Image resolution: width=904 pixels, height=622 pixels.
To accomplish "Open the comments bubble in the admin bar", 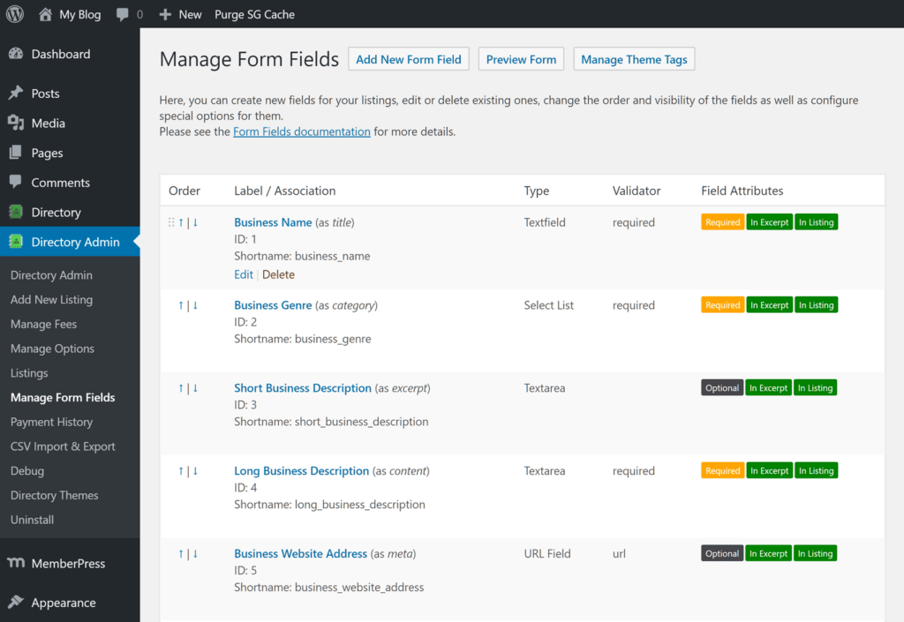I will click(121, 13).
